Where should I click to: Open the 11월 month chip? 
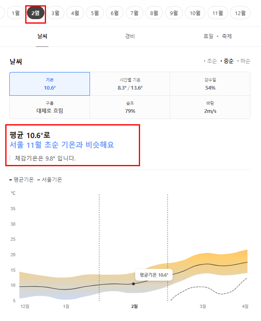pos(217,13)
